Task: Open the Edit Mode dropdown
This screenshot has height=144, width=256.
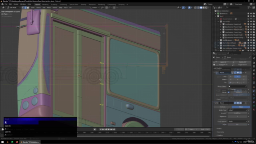Action: [14, 8]
